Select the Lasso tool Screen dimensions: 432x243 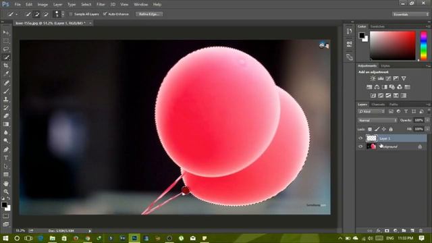coord(6,49)
